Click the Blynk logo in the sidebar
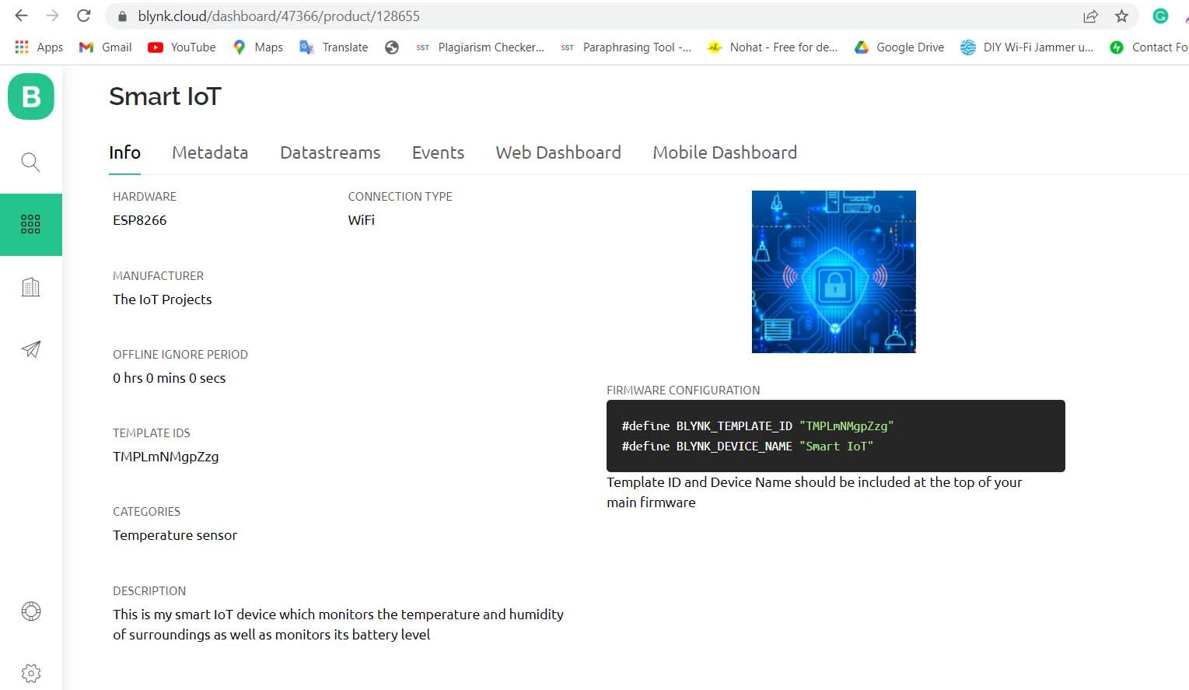1189x690 pixels. pyautogui.click(x=31, y=96)
